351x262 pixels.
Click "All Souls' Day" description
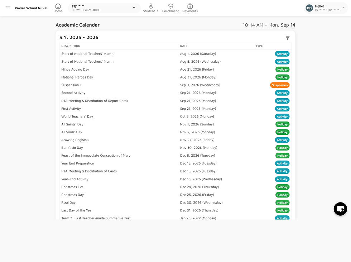pos(72,132)
